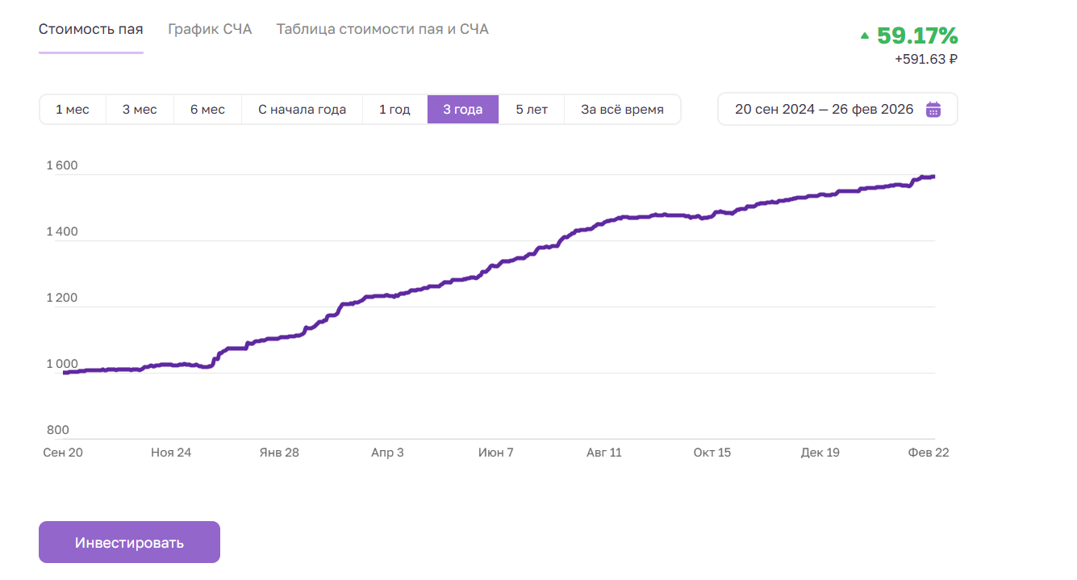This screenshot has width=1077, height=580.
Task: Select the 1 мес period
Action: click(73, 110)
